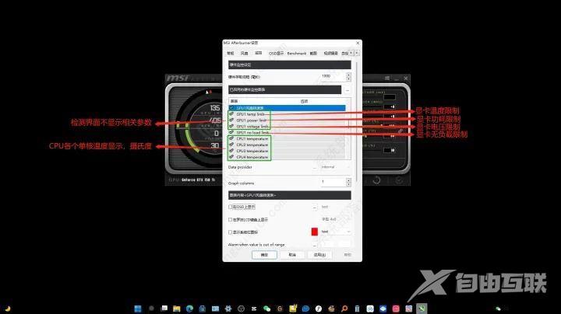
Task: Open the Settings gear in taskbar
Action: pos(228,309)
